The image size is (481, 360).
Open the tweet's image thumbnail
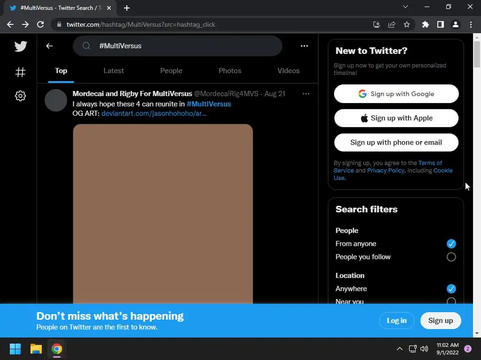click(163, 214)
